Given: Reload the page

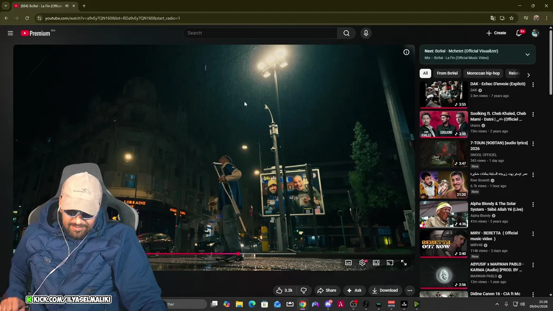Looking at the screenshot, I should (27, 18).
